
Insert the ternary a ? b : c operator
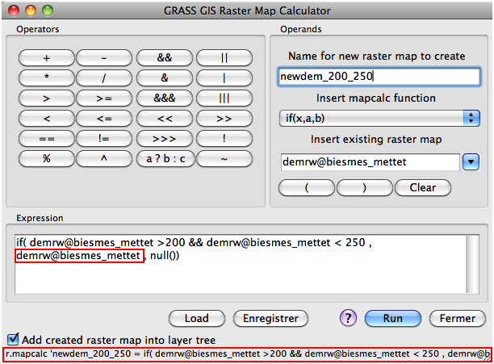165,158
